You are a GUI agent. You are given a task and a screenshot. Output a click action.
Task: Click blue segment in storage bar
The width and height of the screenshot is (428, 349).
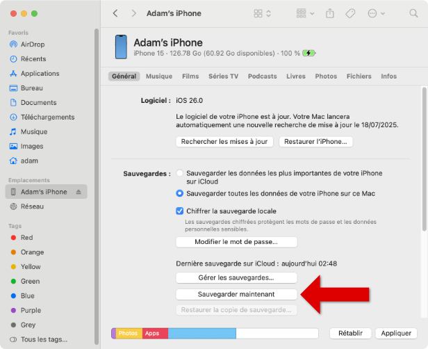202,334
